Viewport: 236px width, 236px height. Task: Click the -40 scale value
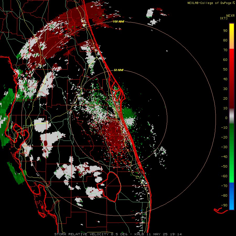(x=224, y=157)
